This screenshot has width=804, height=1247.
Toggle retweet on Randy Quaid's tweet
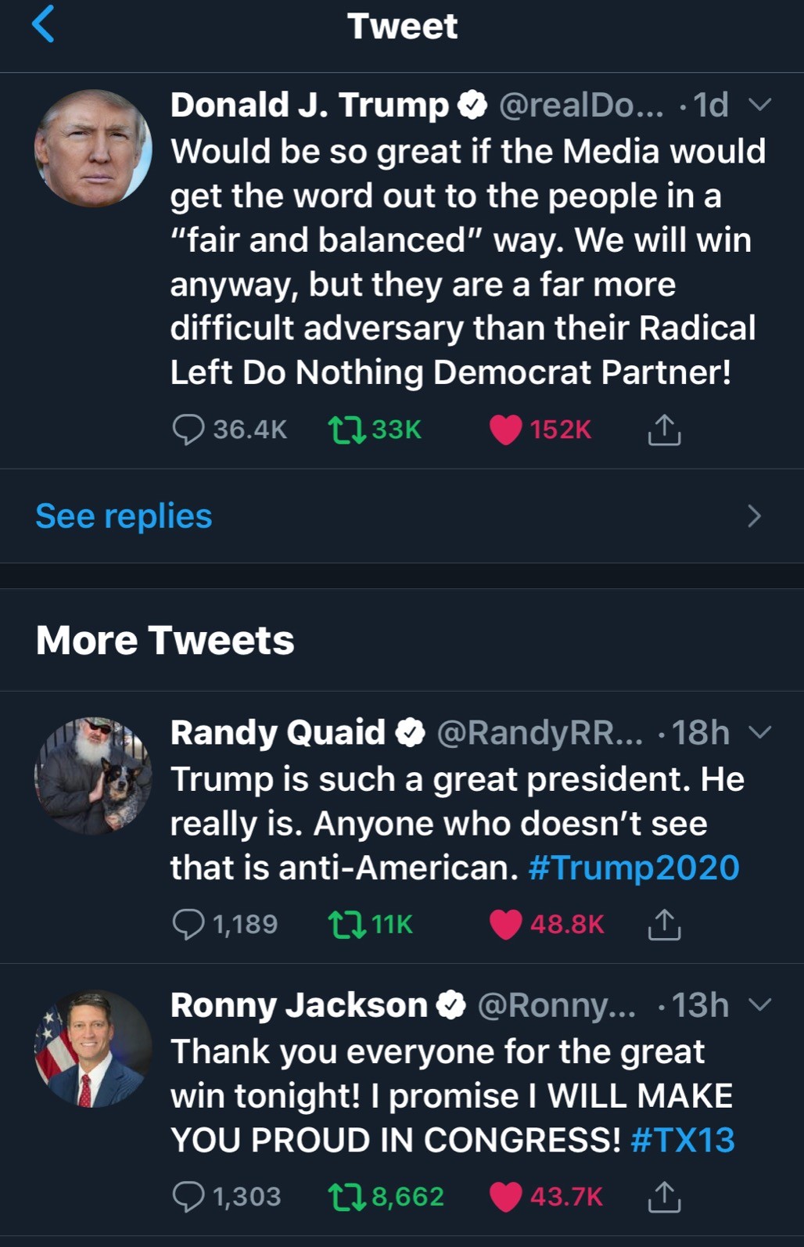(347, 924)
